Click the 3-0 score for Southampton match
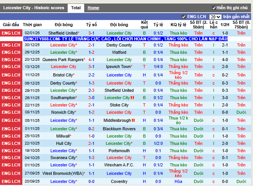Image resolution: width=253 pixels, height=186 pixels. [x=92, y=98]
